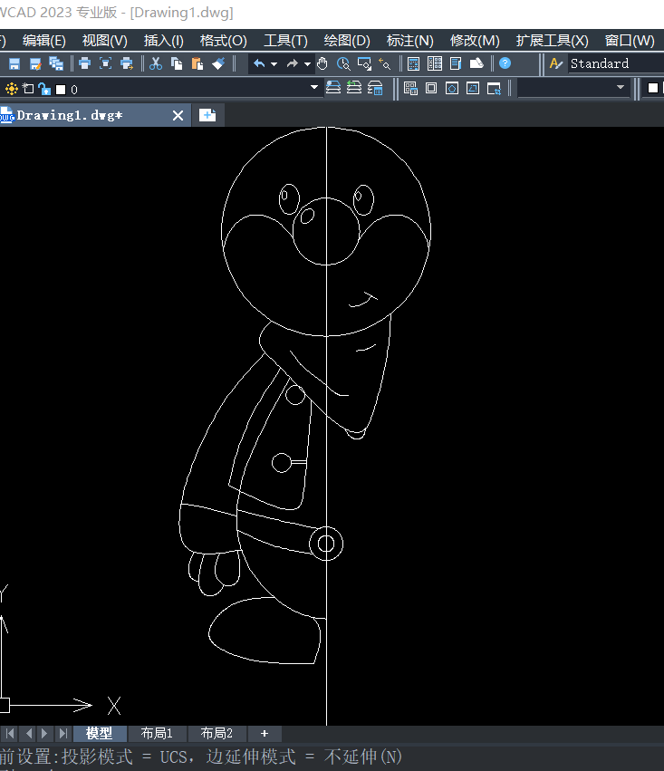Click the Polygonal Viewport icon
664x771 pixels.
click(x=452, y=88)
